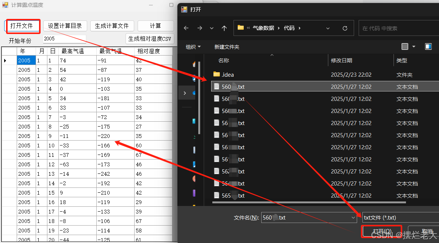Click the cell with value -220
This screenshot has width=439, height=243.
tap(115, 136)
